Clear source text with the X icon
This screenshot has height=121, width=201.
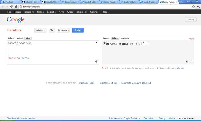(96, 43)
